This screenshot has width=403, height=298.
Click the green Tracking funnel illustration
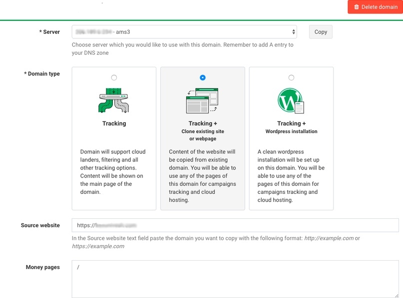coord(113,101)
